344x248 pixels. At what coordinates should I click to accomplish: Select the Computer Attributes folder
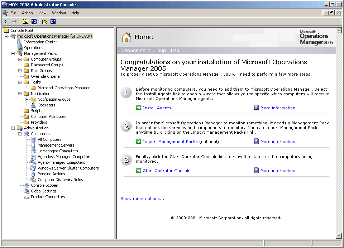click(x=48, y=116)
